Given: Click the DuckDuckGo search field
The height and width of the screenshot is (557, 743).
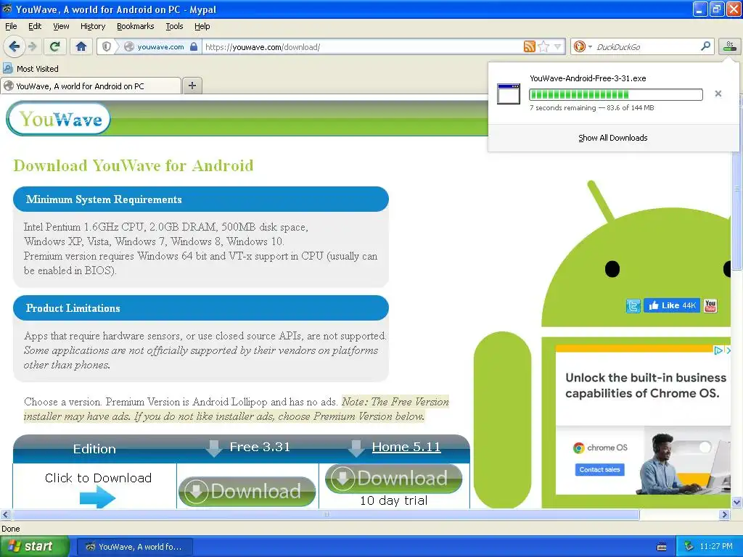Looking at the screenshot, I should pos(646,46).
